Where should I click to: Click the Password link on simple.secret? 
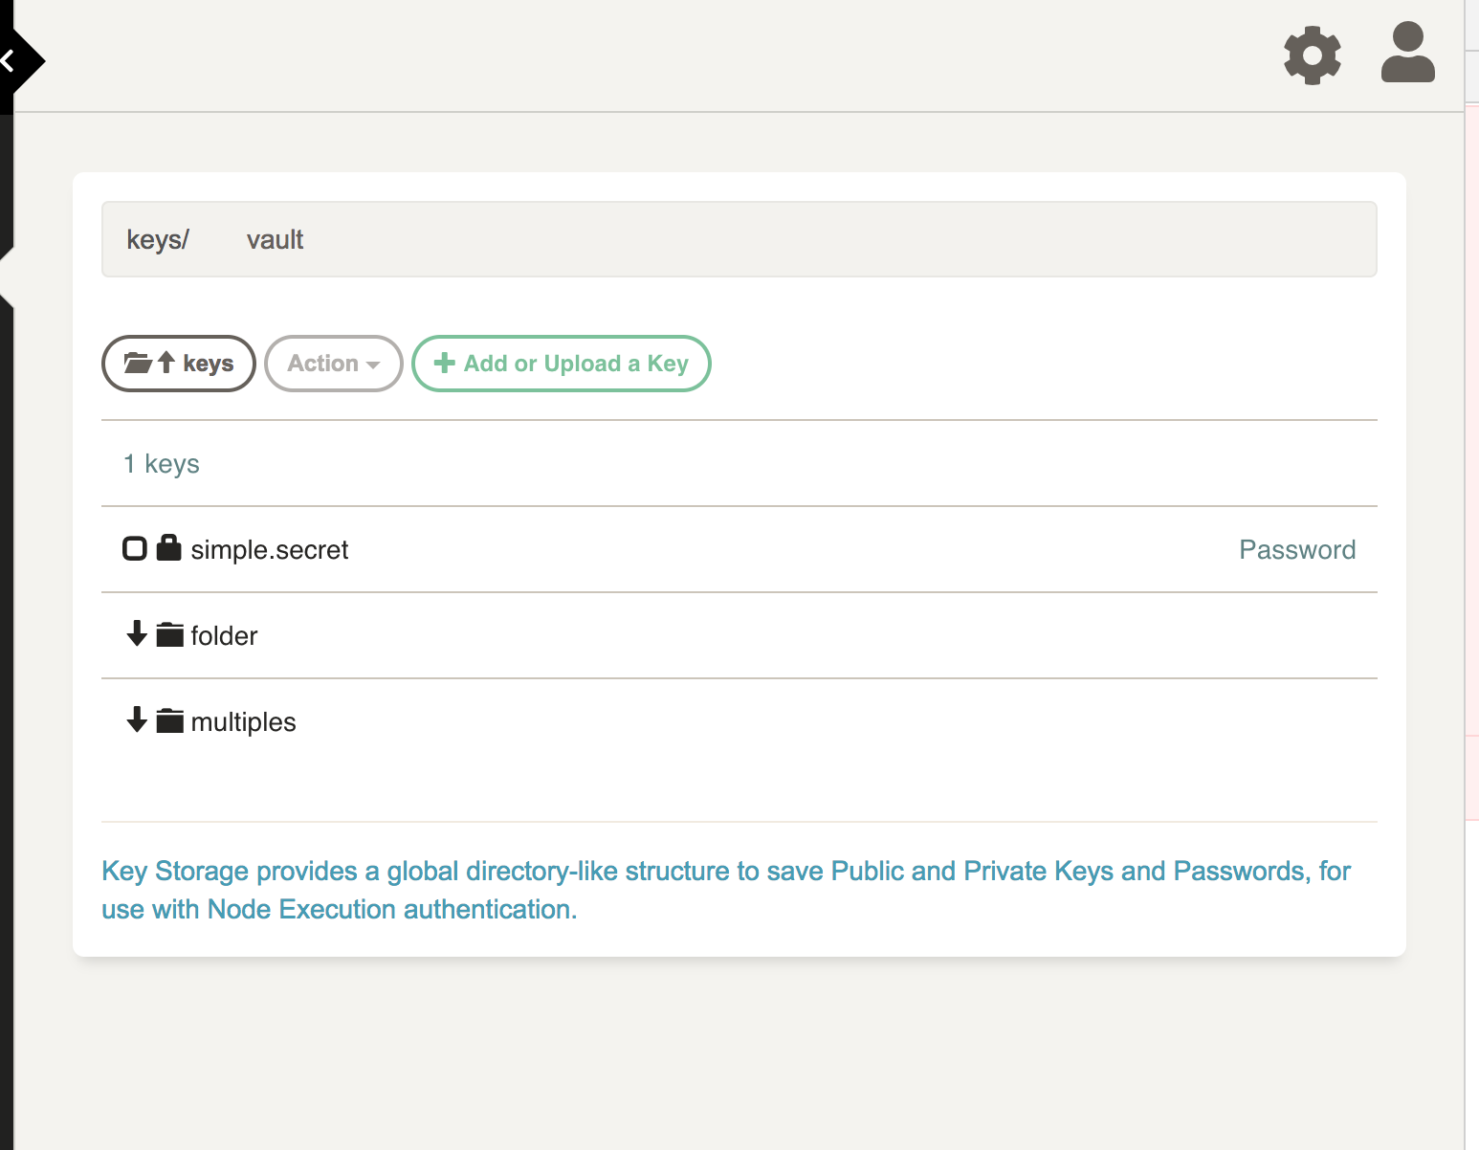pyautogui.click(x=1297, y=549)
